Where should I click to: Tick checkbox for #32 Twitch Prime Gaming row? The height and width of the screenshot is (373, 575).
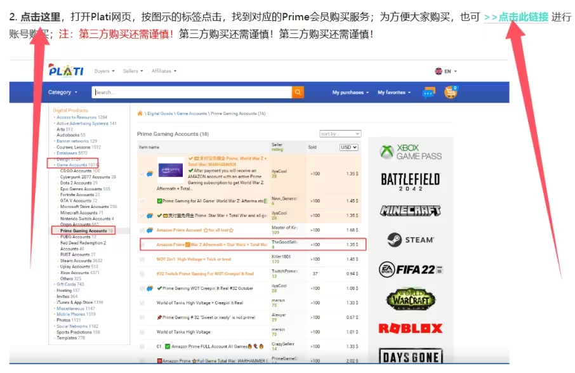[142, 274]
